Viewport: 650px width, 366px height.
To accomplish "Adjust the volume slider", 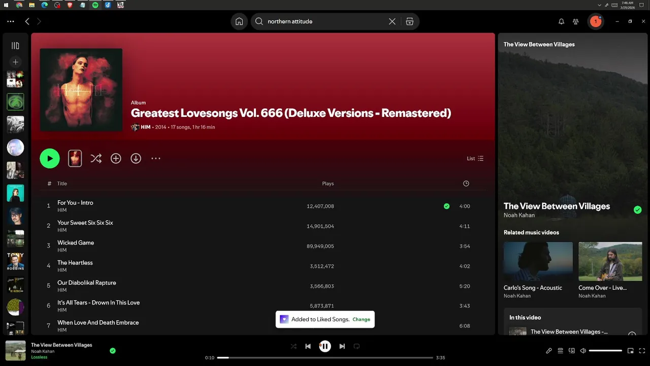I will tap(605, 351).
